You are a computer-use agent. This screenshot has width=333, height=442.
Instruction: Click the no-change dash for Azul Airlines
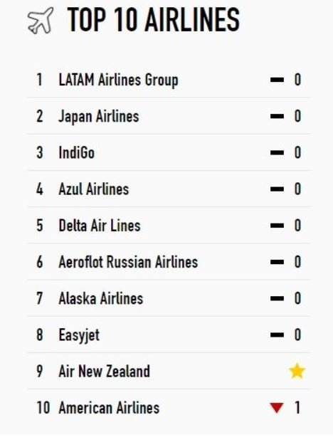(x=277, y=189)
